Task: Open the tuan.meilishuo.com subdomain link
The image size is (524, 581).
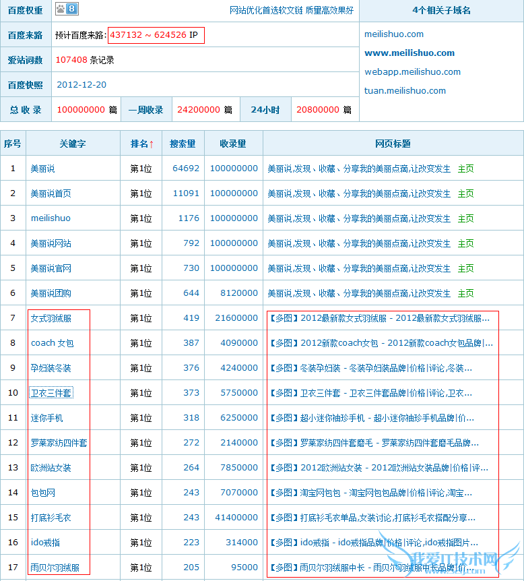Action: (x=405, y=91)
